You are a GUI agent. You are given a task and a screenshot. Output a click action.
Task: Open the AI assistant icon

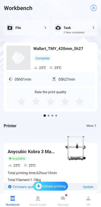pyautogui.click(x=94, y=8)
